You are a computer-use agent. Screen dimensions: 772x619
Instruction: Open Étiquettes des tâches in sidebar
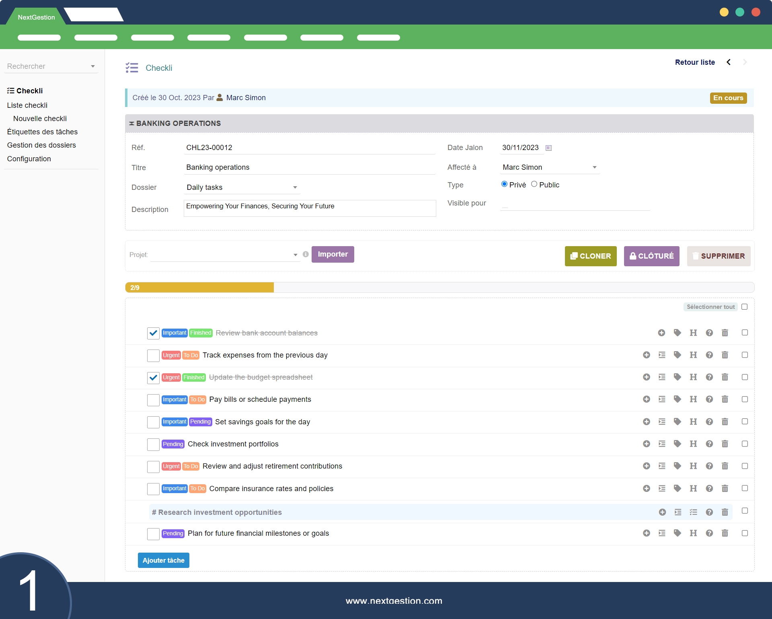[x=42, y=132]
